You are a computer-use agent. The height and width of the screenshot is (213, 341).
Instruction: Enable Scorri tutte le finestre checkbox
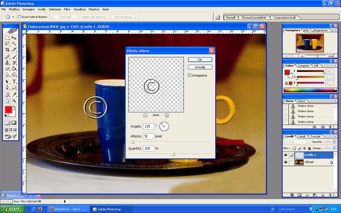[20, 17]
